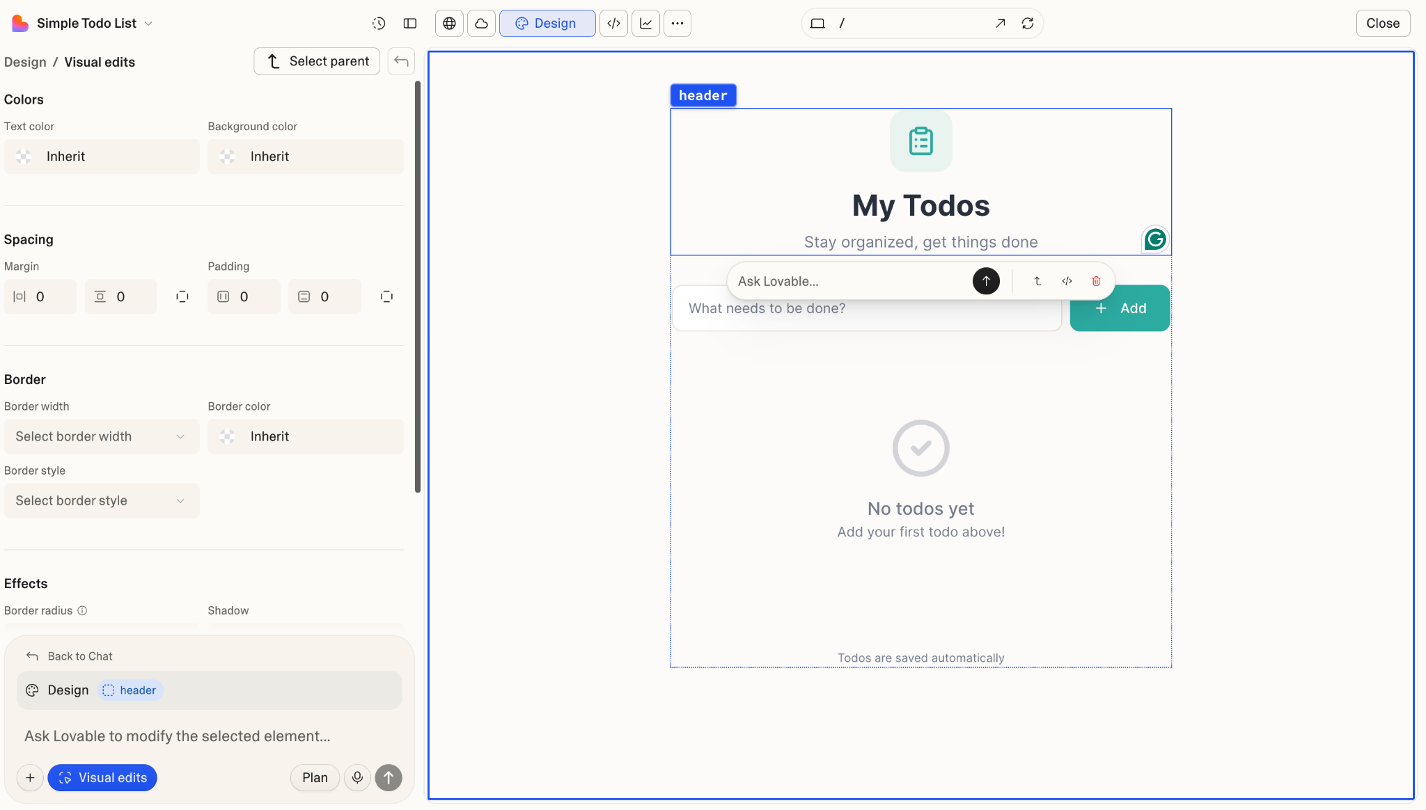Refresh the preview page
Image resolution: width=1426 pixels, height=810 pixels.
(x=1028, y=23)
